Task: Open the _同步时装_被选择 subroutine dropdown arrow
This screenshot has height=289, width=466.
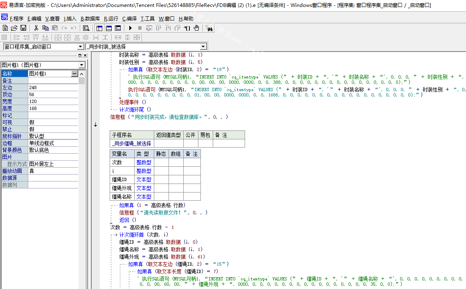Action: click(x=203, y=47)
